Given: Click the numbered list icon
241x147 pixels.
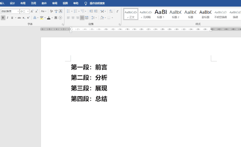Looking at the screenshot, I should tap(75, 11).
